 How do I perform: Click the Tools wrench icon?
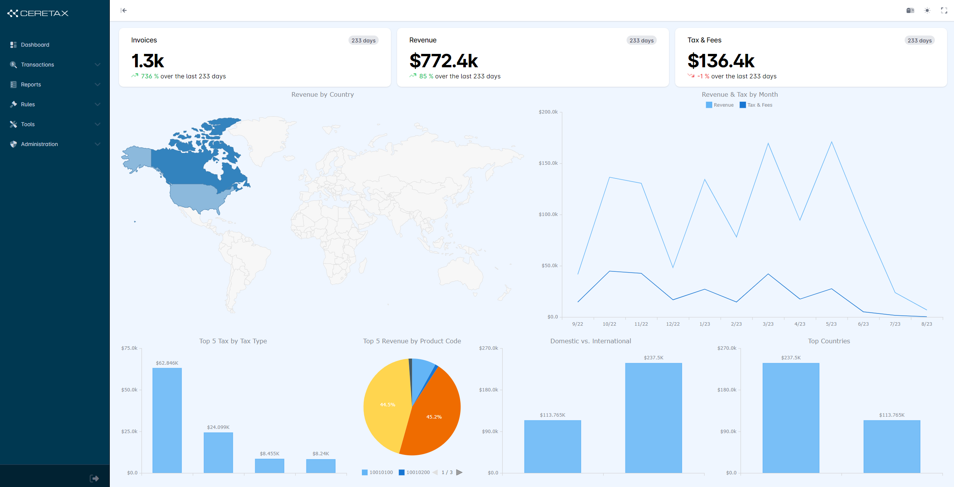click(13, 124)
